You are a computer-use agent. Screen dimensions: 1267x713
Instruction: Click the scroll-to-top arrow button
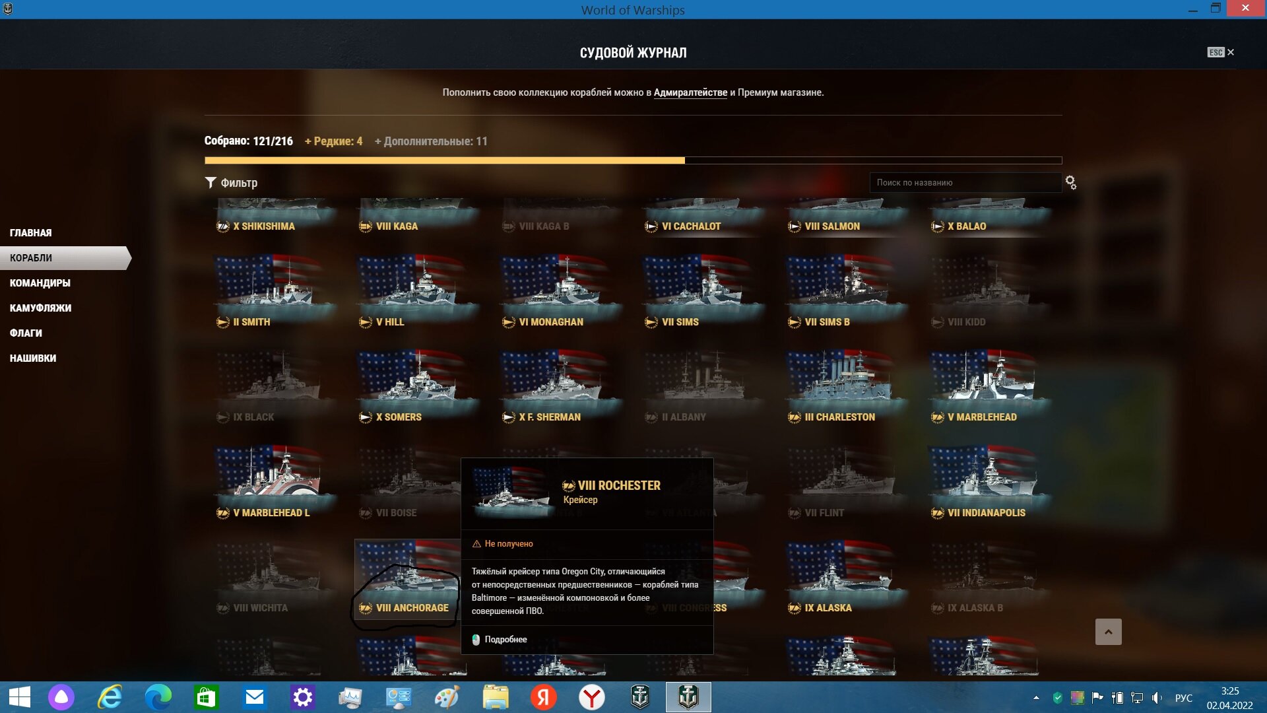[x=1108, y=632]
